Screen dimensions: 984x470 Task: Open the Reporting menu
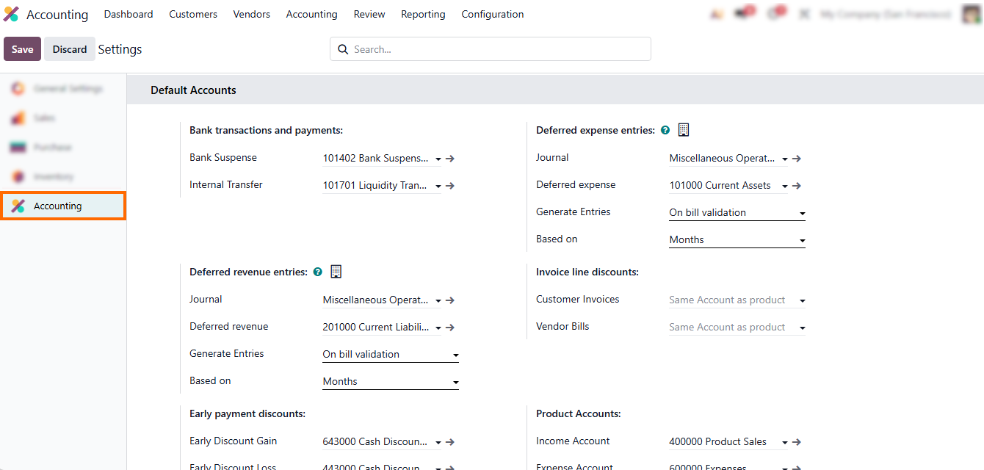(x=423, y=15)
